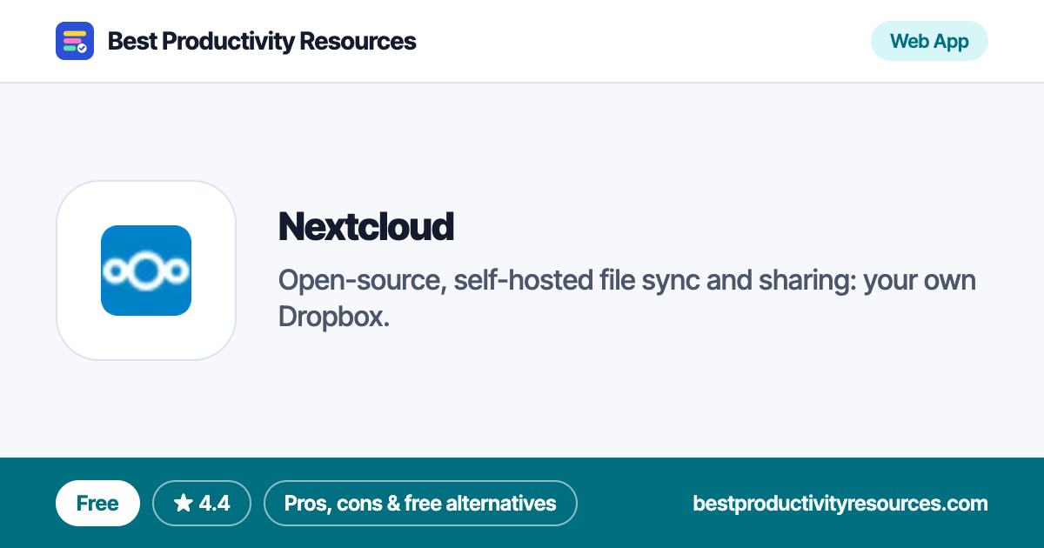Select the Web App category badge
Image resolution: width=1044 pixels, height=548 pixels.
tap(929, 41)
